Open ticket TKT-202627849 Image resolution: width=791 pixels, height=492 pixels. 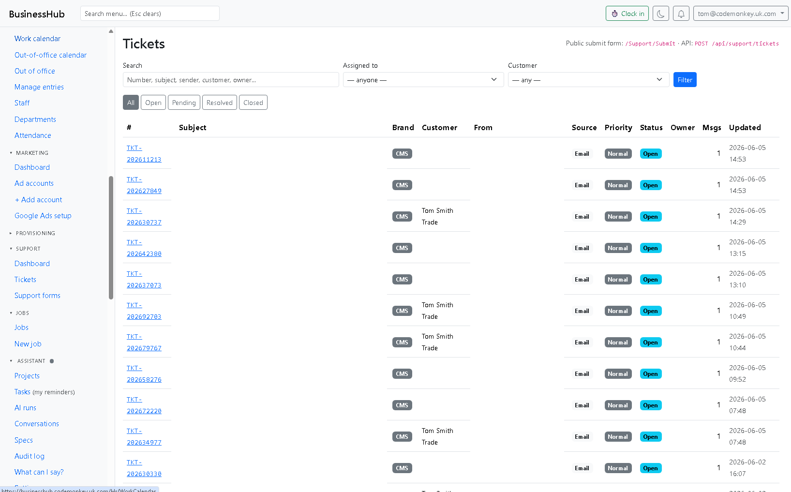[x=144, y=185]
